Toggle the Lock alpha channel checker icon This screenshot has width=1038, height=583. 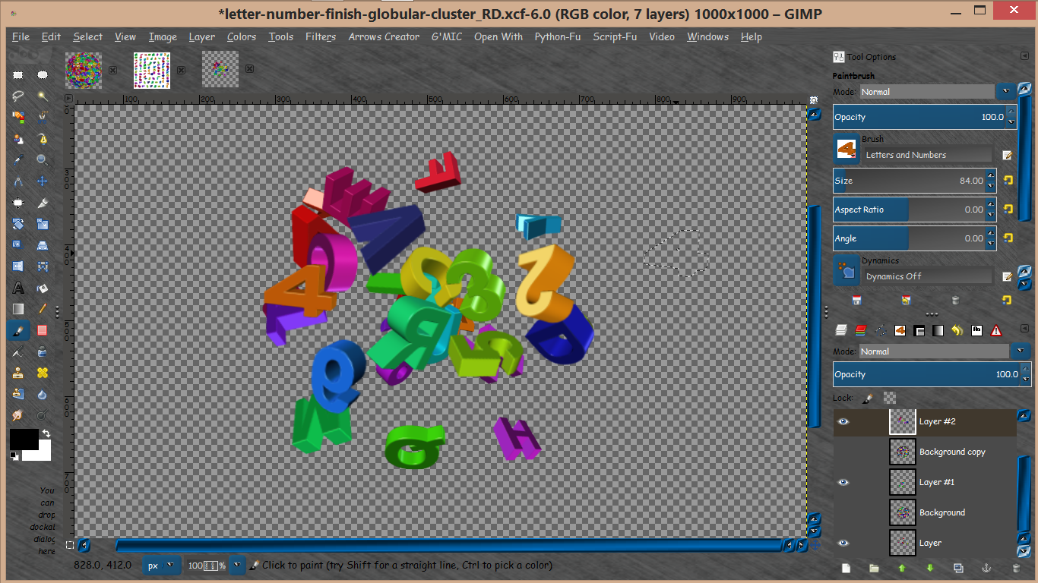(890, 398)
